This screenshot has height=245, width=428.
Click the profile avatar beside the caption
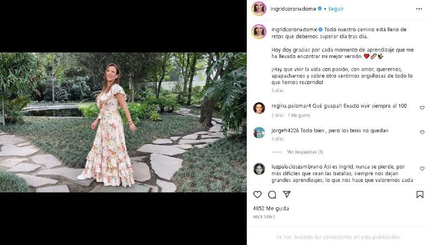point(259,31)
